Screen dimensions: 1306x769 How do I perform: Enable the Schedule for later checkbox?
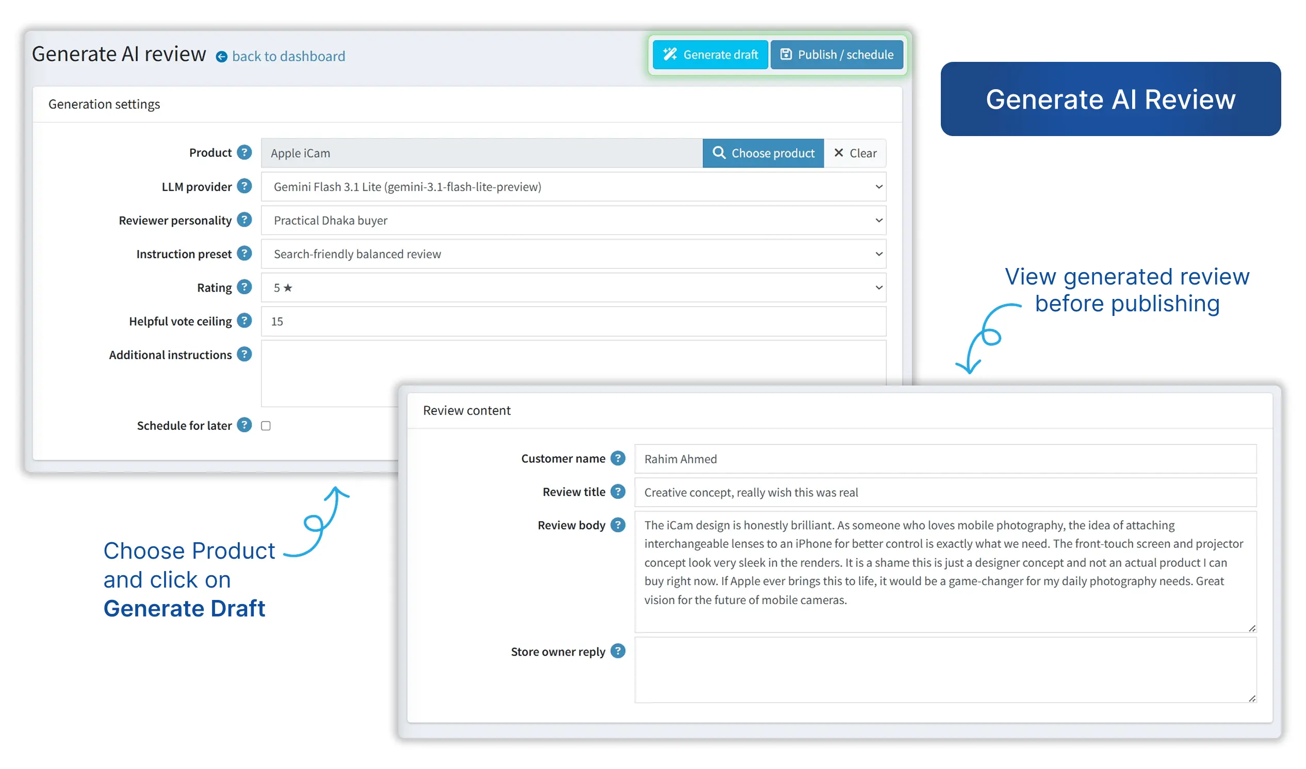click(266, 425)
